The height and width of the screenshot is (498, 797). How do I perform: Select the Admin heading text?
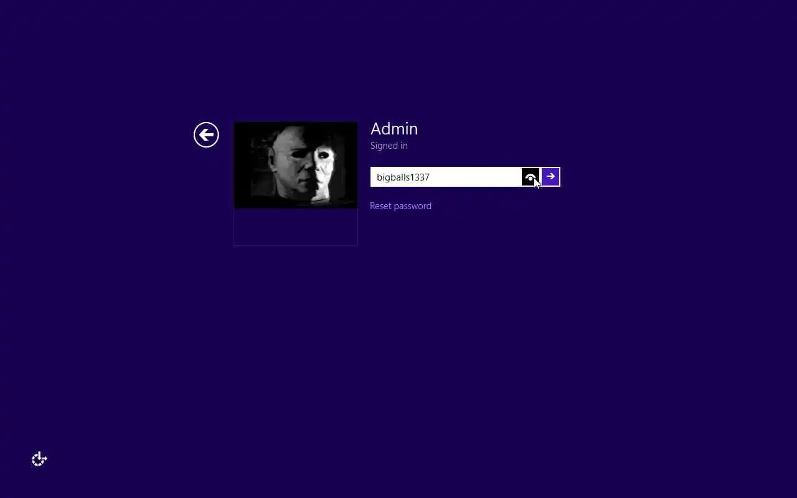(x=394, y=129)
